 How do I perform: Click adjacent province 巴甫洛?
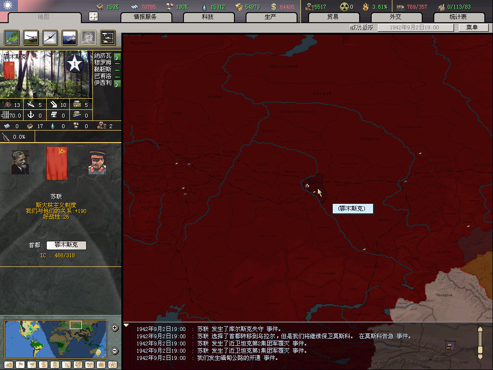point(103,76)
